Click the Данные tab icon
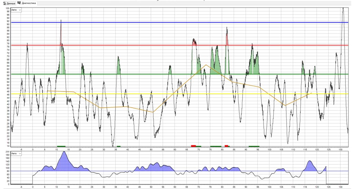This screenshot has width=354, height=189. click(4, 3)
